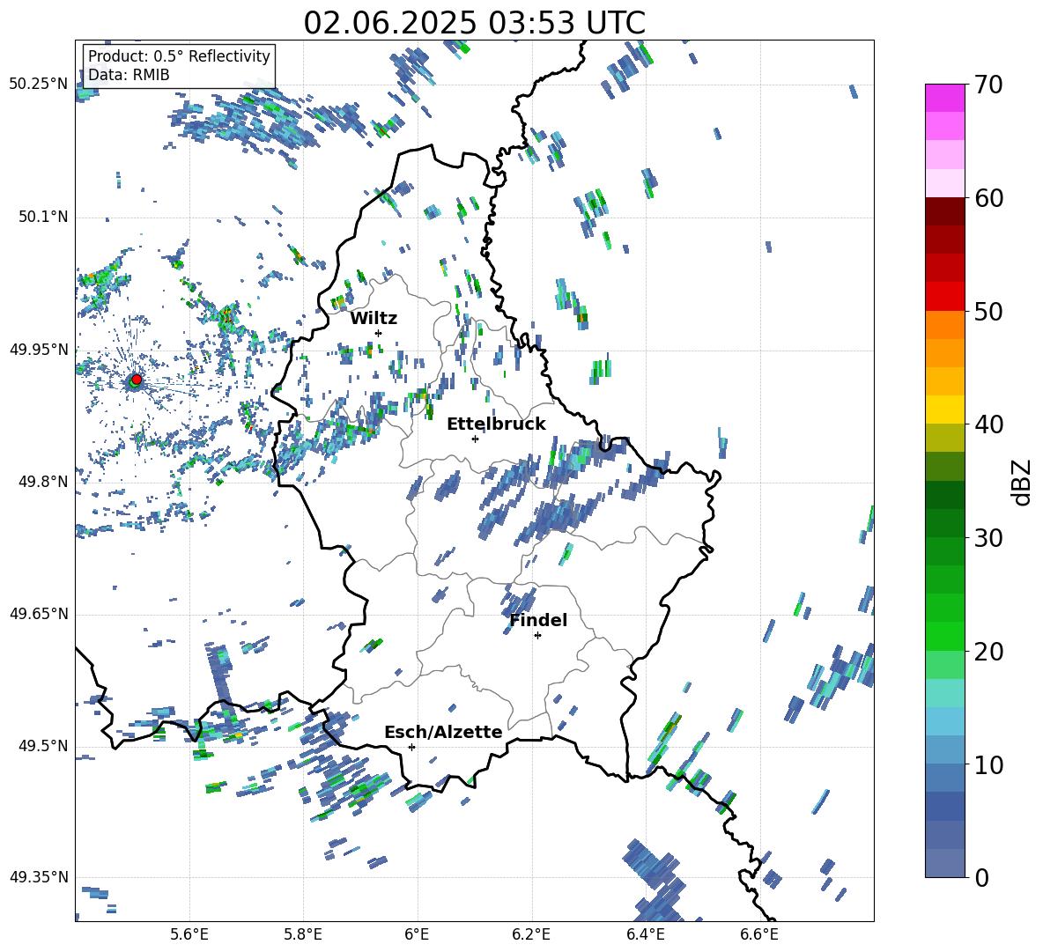
Task: Click the 49.8°N latitude label
Action: pos(43,482)
